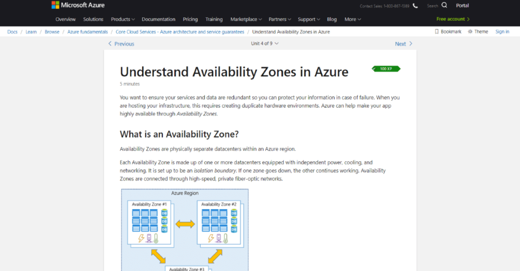Screen dimensions: 520x271
Task: Click the Availability Zone #1 box in diagram
Action: [x=149, y=223]
